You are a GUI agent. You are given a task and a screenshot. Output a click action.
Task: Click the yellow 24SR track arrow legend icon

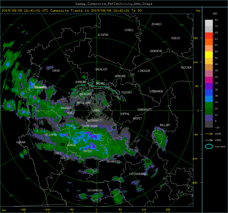[x=209, y=134]
